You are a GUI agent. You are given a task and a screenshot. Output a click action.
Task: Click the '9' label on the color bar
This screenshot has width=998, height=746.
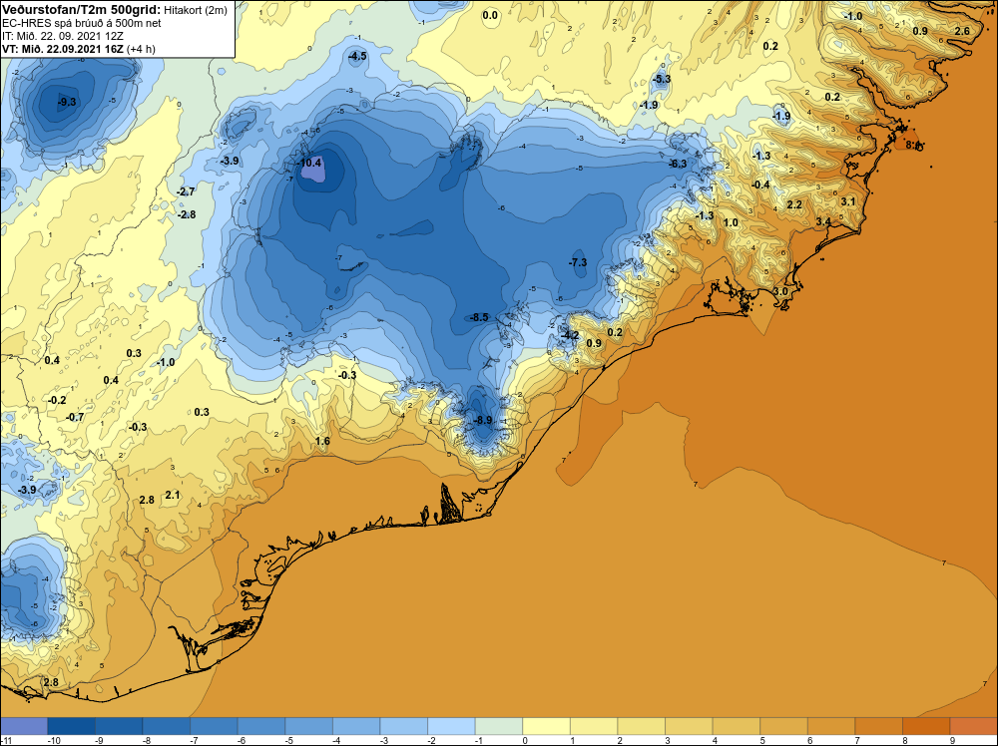(x=953, y=740)
